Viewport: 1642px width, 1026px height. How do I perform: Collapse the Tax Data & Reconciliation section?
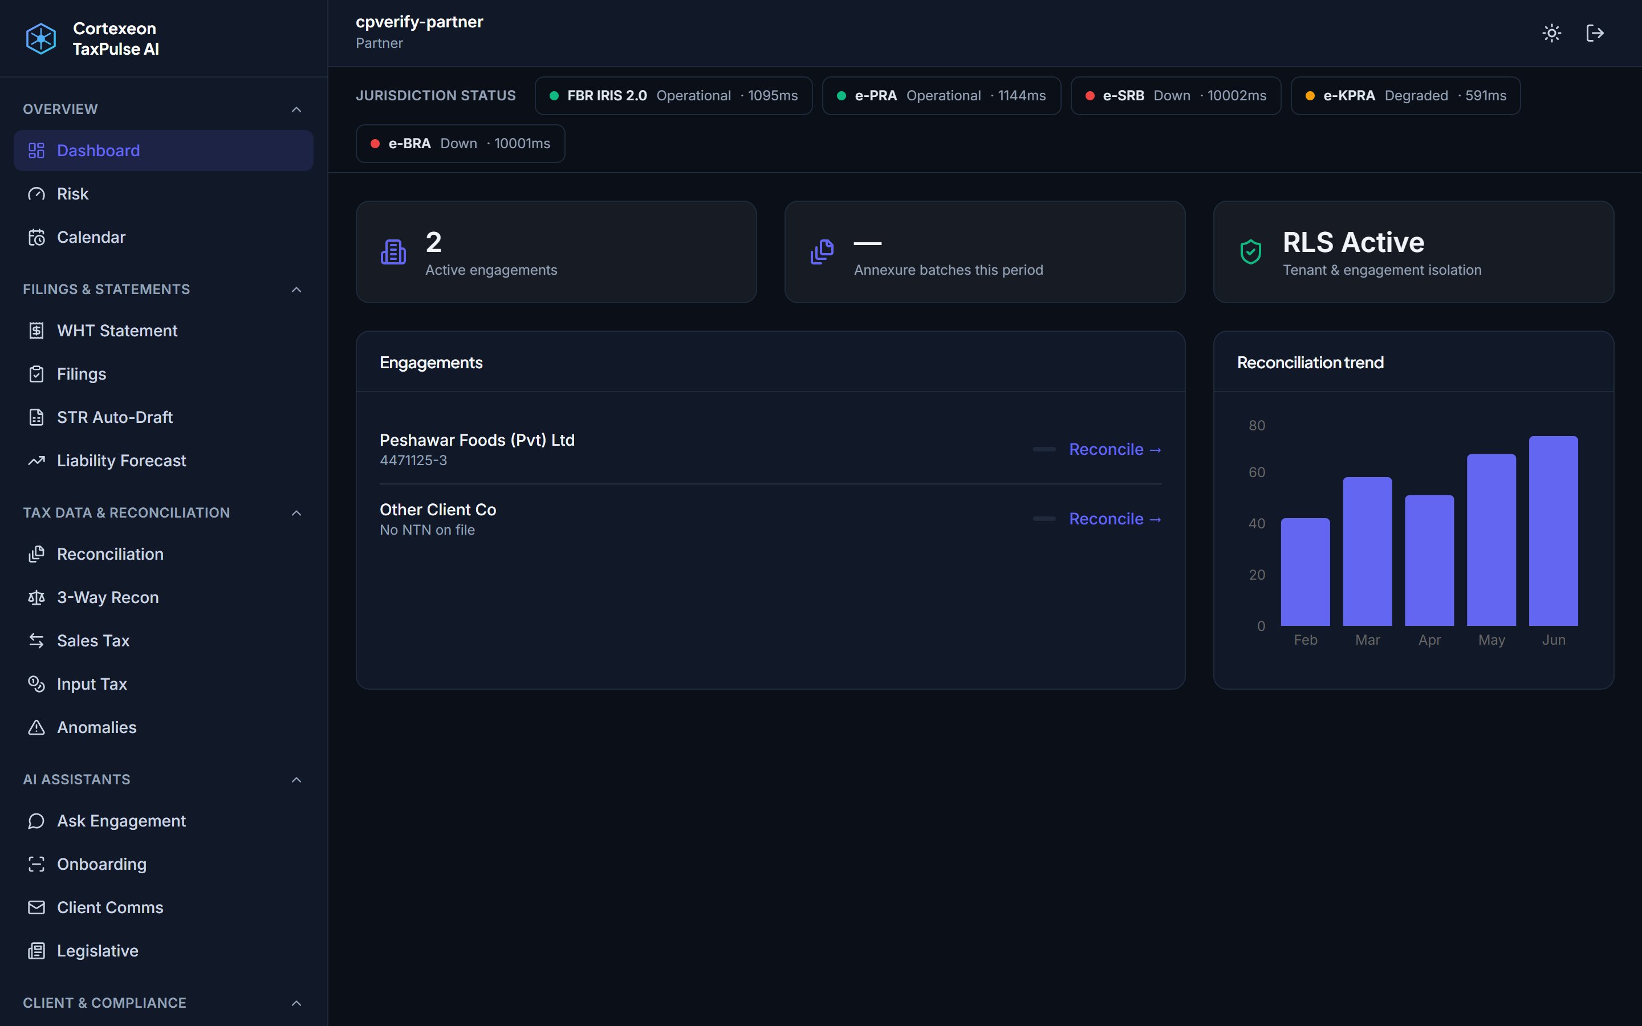point(296,513)
